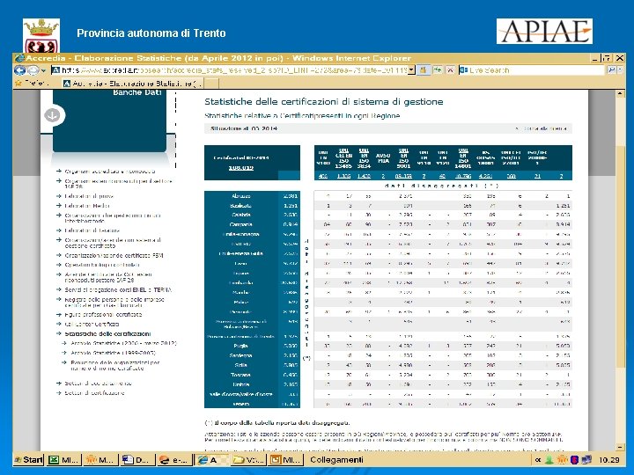Screen dimensions: 634x475
Task: Click the Abruzzo region row label
Action: [x=241, y=196]
